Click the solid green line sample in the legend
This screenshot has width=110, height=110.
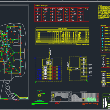coord(103,48)
